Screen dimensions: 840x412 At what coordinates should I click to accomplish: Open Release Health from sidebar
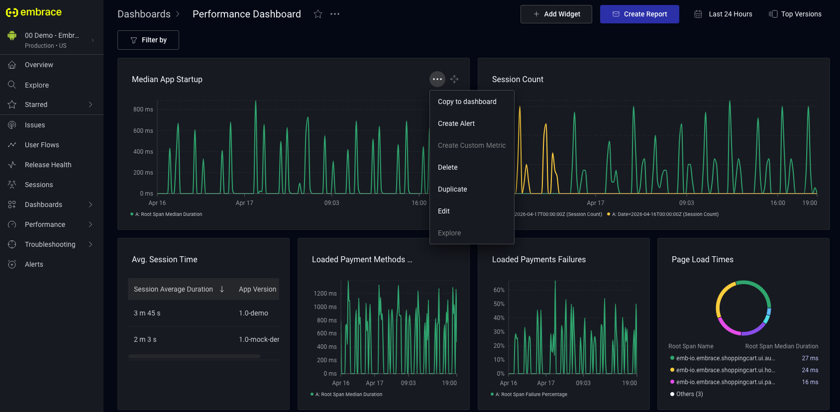(x=48, y=165)
